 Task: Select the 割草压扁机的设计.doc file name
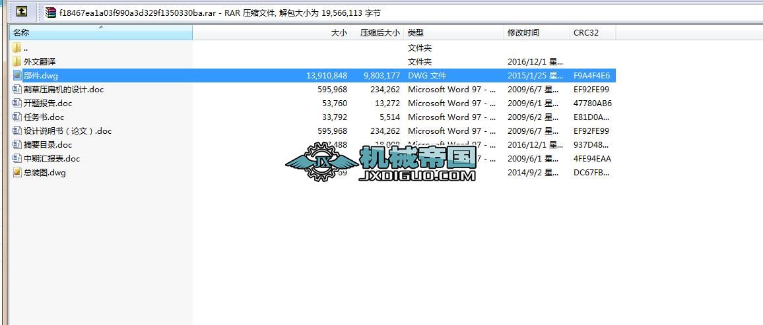63,90
